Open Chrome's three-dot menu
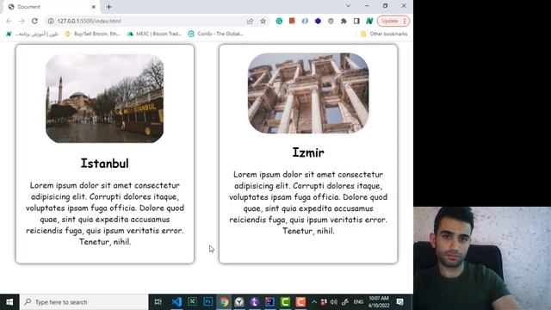 pyautogui.click(x=405, y=21)
